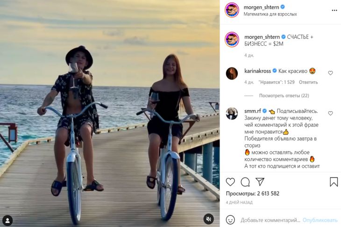Screen dimensions: 341x227
Task: Open emoji picker in comment field
Action: [230, 220]
